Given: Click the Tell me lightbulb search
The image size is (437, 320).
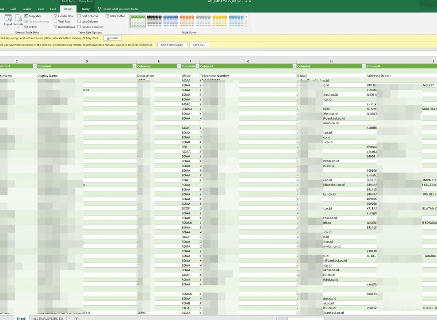Looking at the screenshot, I should pyautogui.click(x=99, y=9).
